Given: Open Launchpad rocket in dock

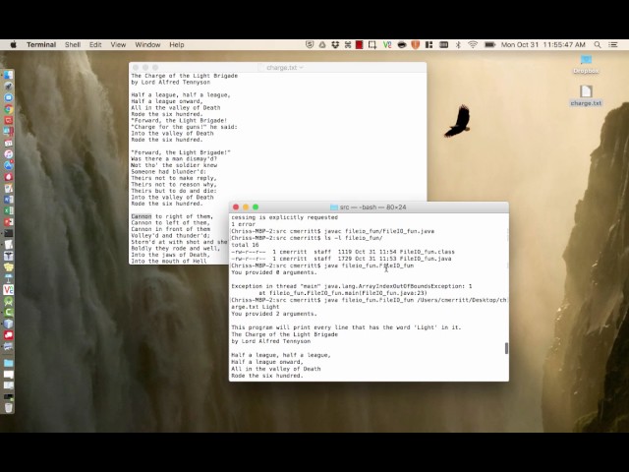Looking at the screenshot, I should click(9, 86).
